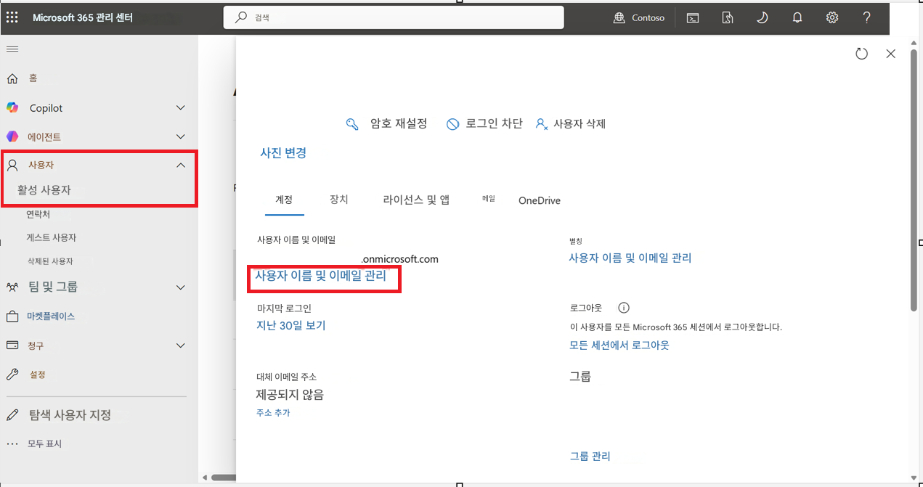Click the horizontal scrollbar left arrow
Screen dimensions: 923x487
pos(205,478)
